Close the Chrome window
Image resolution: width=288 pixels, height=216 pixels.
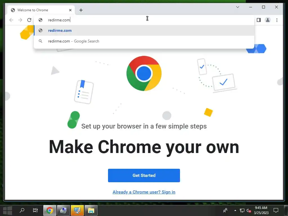coord(276,7)
